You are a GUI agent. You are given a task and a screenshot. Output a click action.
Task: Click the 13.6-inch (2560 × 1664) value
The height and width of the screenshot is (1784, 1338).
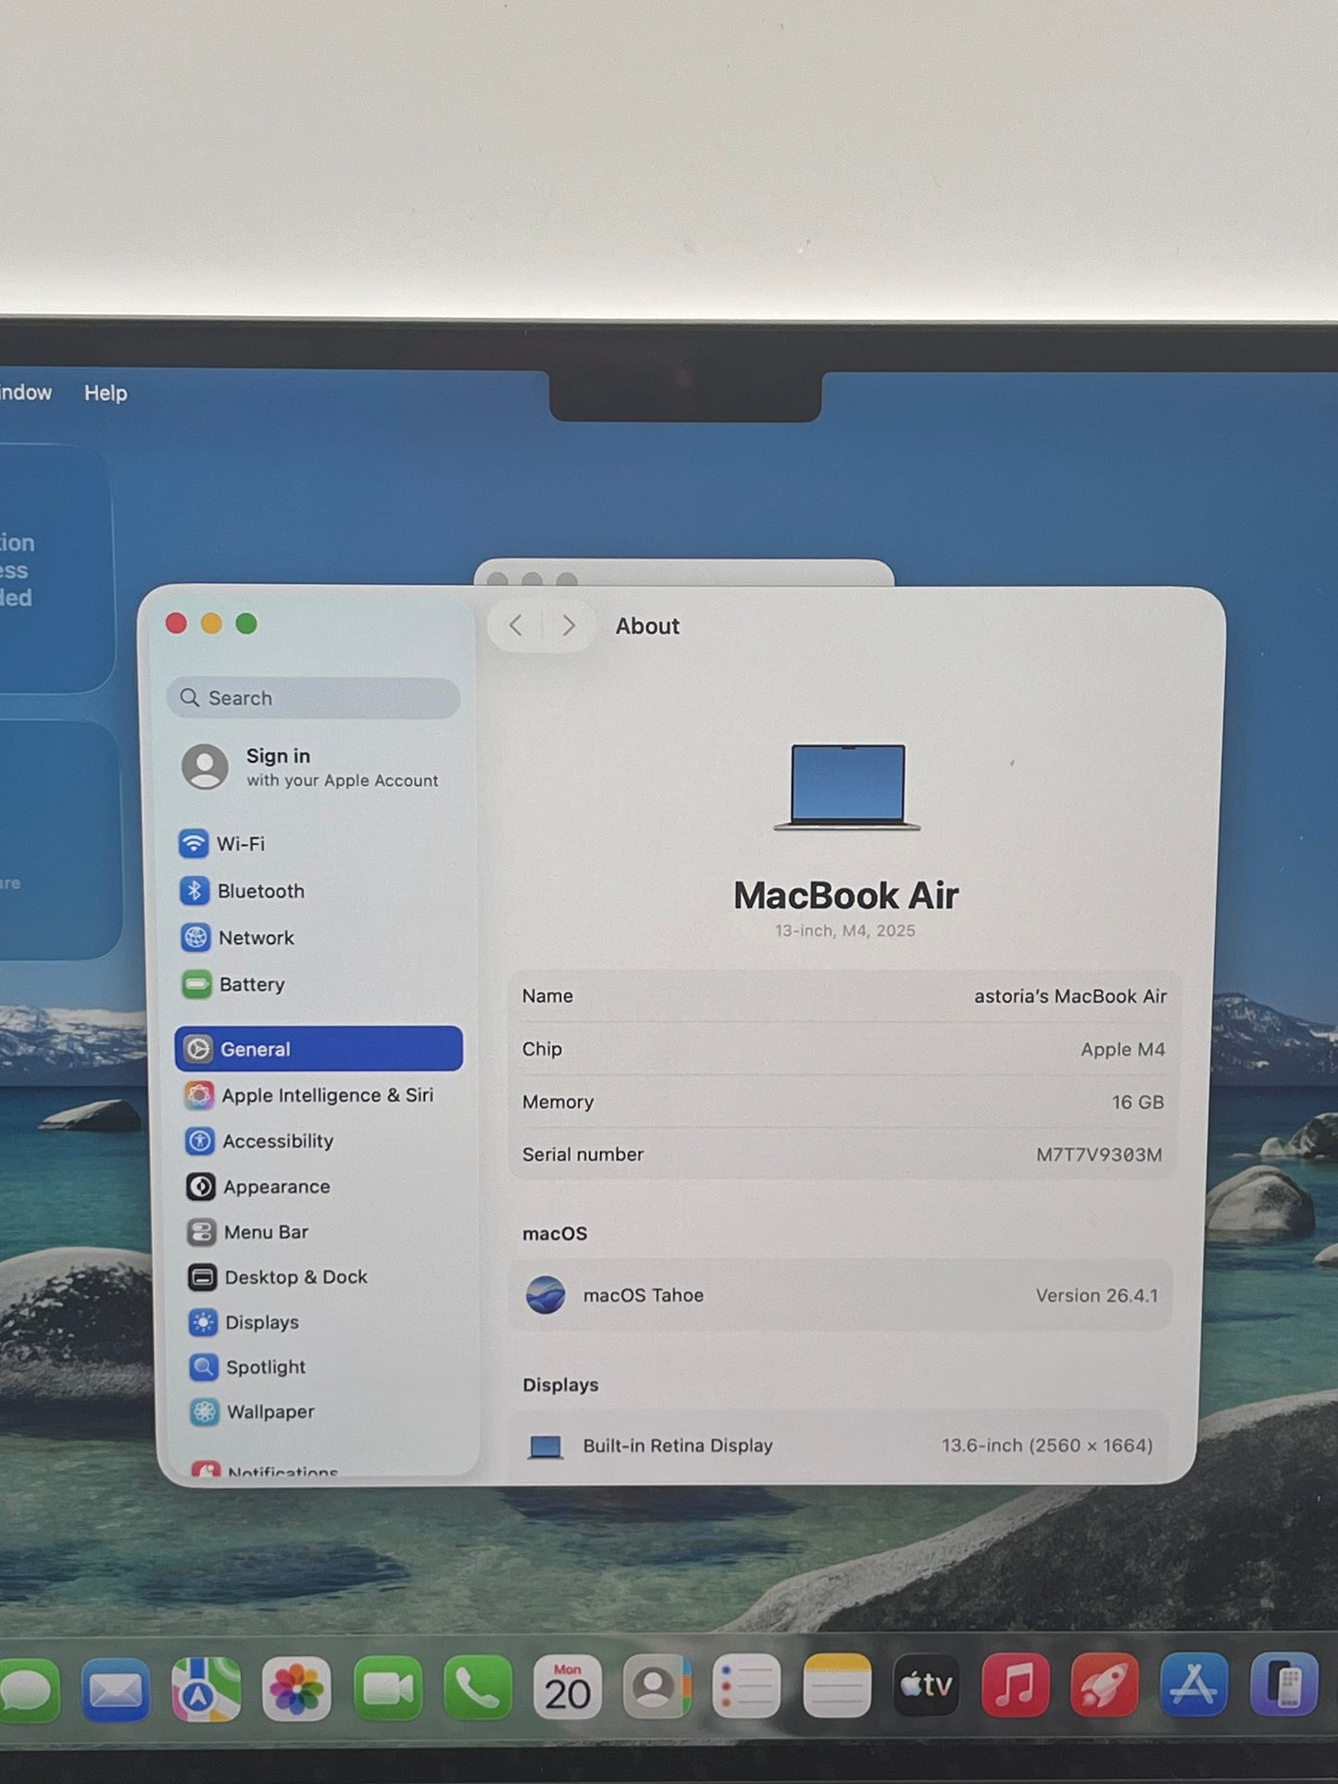pos(1047,1445)
